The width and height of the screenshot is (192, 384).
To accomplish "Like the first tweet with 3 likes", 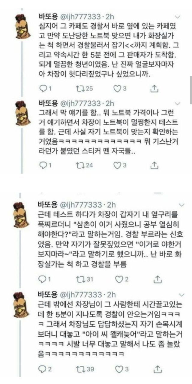I will pos(121,88).
